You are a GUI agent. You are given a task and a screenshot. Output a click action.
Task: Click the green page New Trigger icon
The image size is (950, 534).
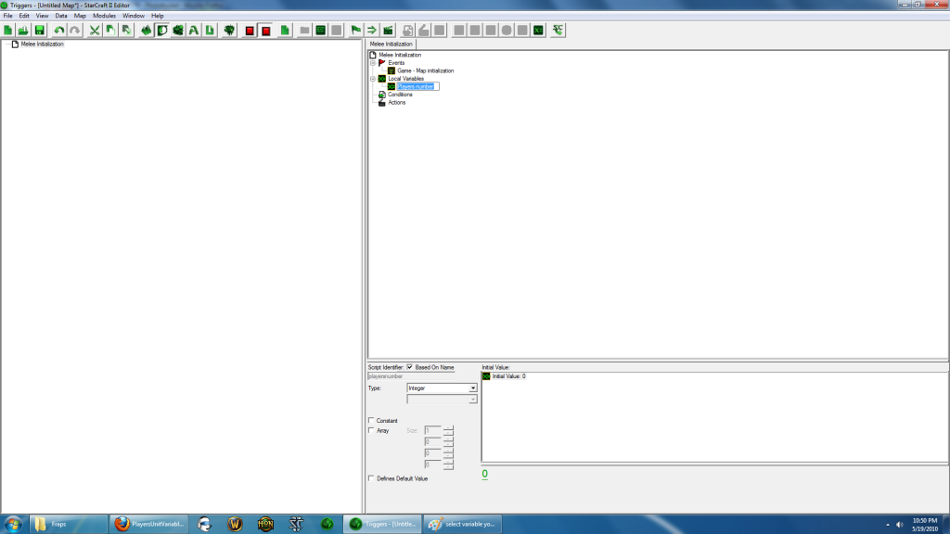point(285,31)
